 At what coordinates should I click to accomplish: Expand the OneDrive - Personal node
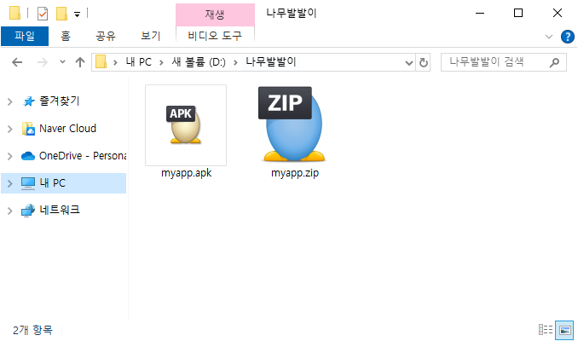click(x=10, y=156)
